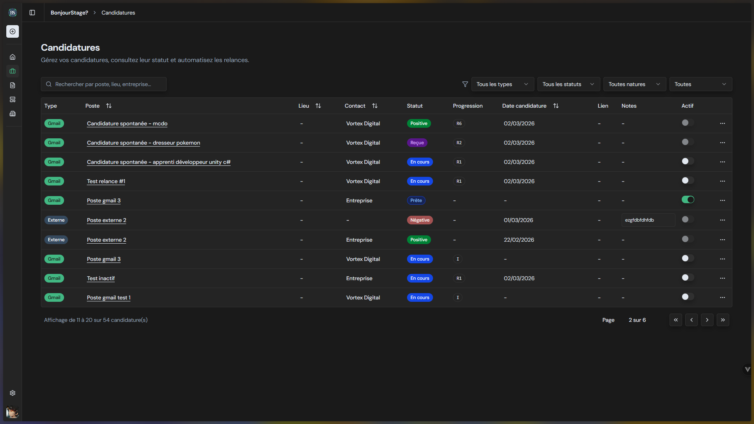Image resolution: width=754 pixels, height=424 pixels.
Task: Open Candidature spontanée – dresseur pokemon link
Action: click(x=143, y=143)
